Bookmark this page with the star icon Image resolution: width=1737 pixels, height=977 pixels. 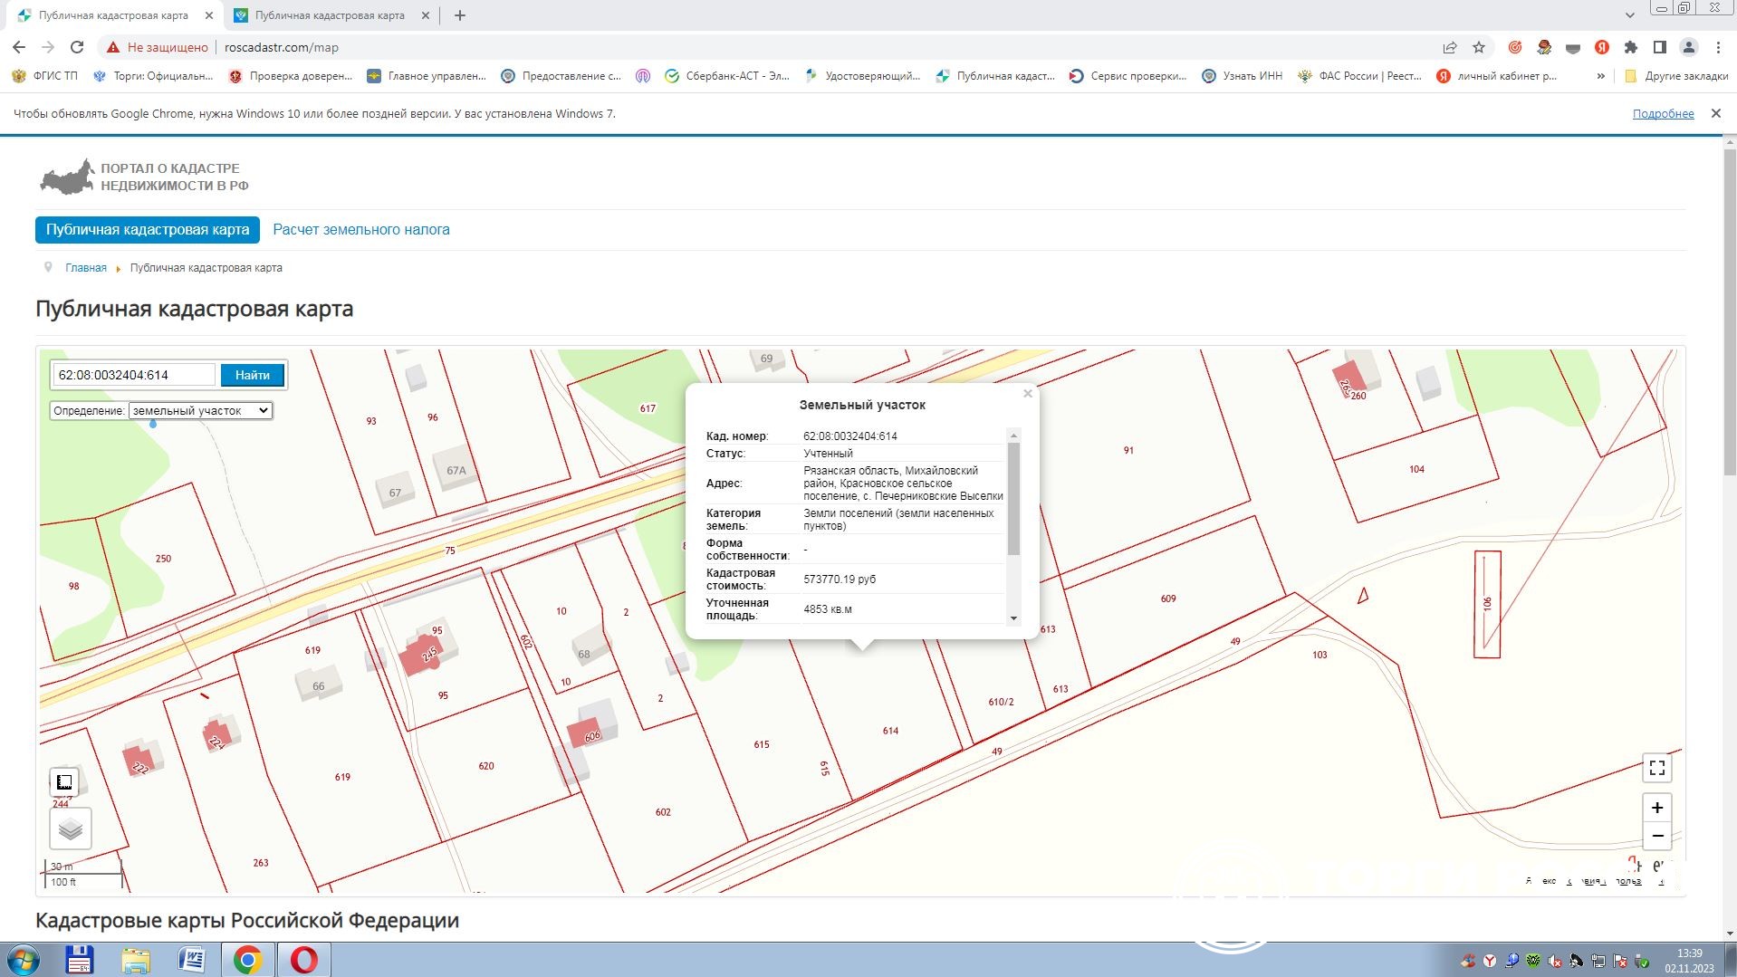tap(1479, 47)
